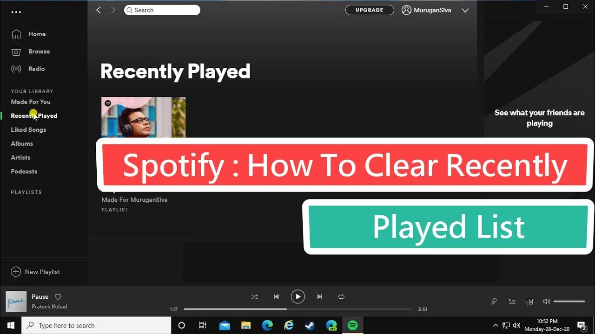
Task: Click the play button
Action: (x=298, y=297)
